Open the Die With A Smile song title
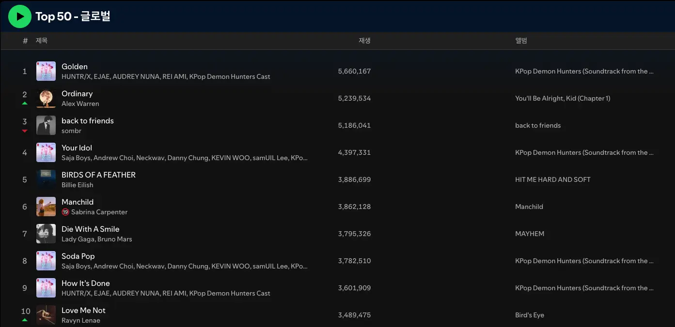675x327 pixels. point(90,229)
